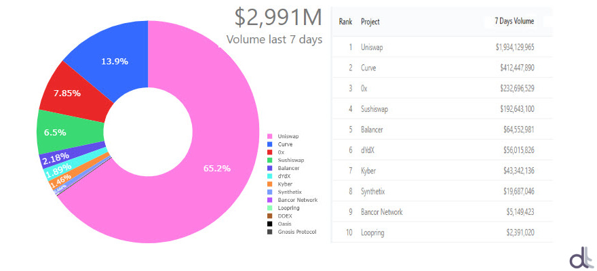Select the 65.2% Uniswap donut slice
This screenshot has width=597, height=271.
click(x=217, y=169)
